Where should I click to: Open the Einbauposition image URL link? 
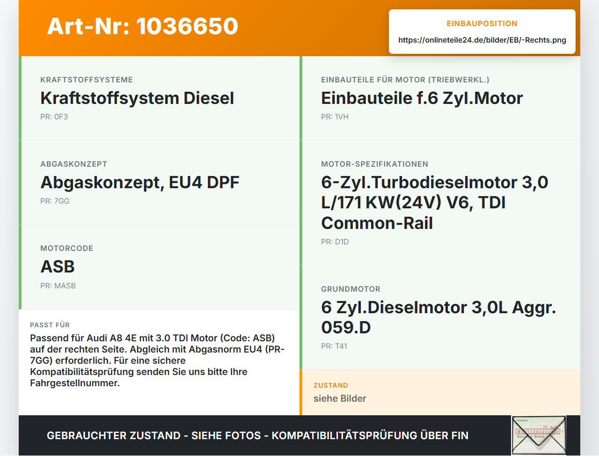[x=482, y=40]
